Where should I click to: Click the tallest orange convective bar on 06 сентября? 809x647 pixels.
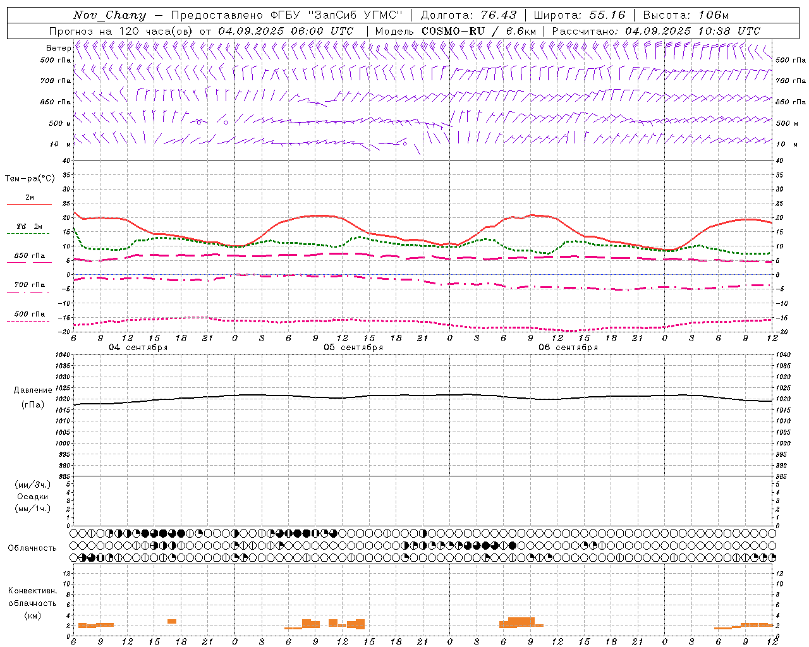(521, 622)
